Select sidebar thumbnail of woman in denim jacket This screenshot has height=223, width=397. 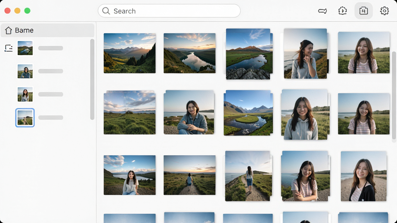click(x=25, y=71)
